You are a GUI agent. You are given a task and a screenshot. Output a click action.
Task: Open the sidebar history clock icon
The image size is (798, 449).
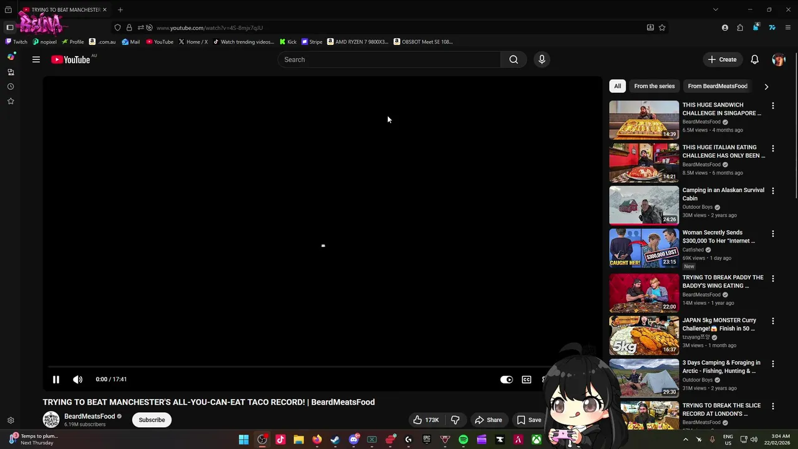(x=11, y=87)
